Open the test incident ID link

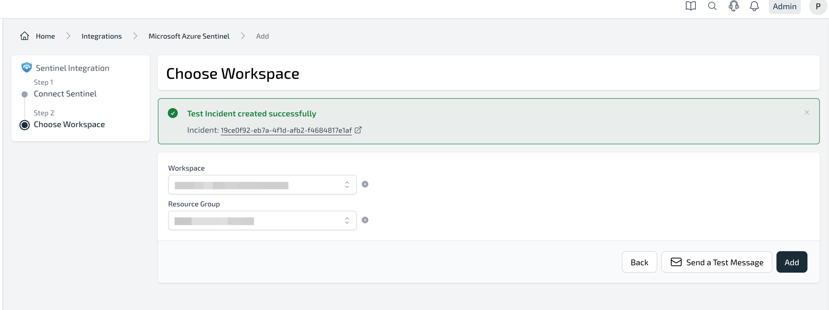pyautogui.click(x=286, y=130)
